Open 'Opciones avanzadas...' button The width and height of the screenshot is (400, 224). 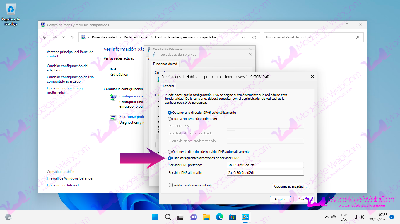click(x=290, y=186)
